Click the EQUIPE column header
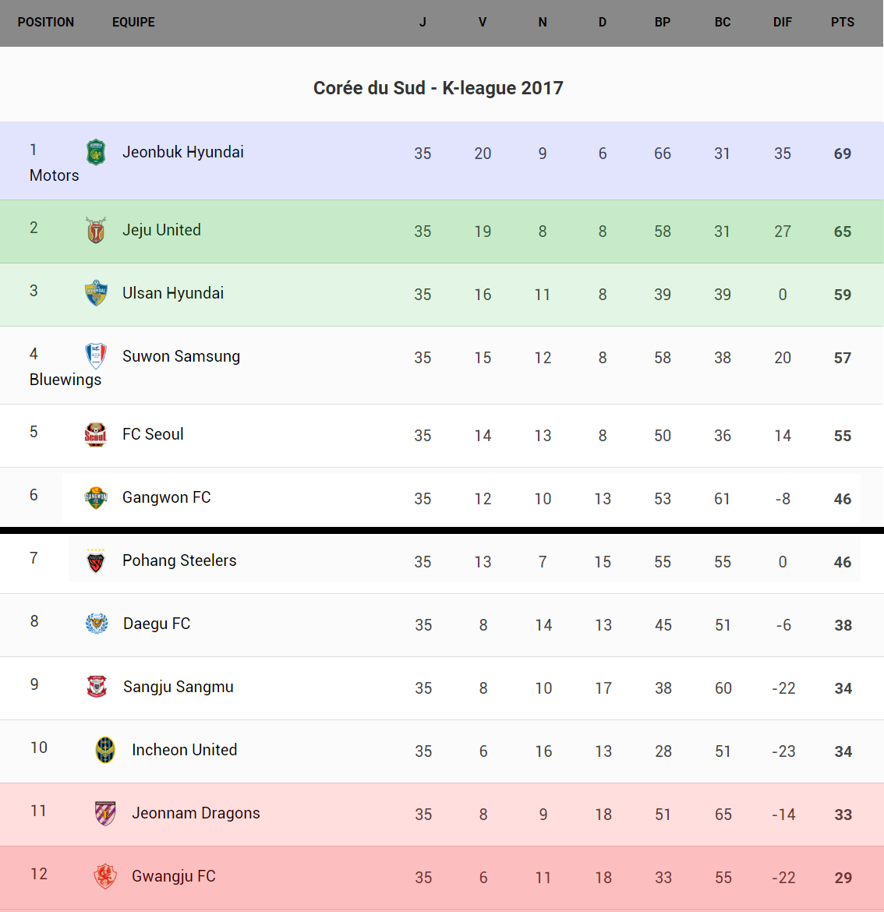This screenshot has height=912, width=884. click(133, 22)
